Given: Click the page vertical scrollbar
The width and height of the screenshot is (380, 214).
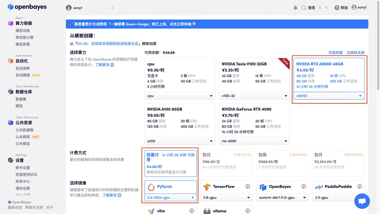Looking at the screenshot, I should [378, 45].
